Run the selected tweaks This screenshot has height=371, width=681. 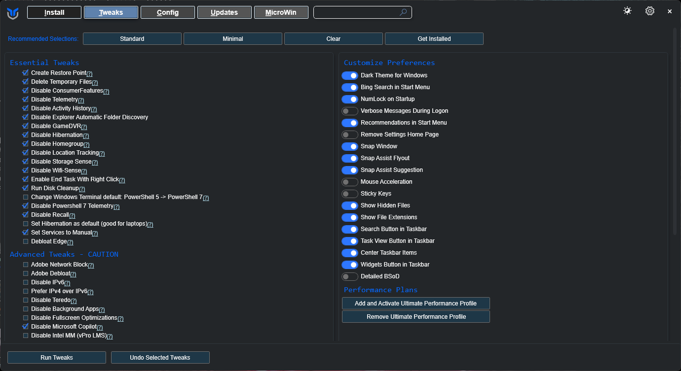57,357
